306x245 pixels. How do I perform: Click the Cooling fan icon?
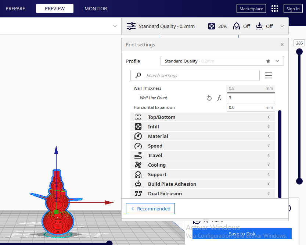138,165
